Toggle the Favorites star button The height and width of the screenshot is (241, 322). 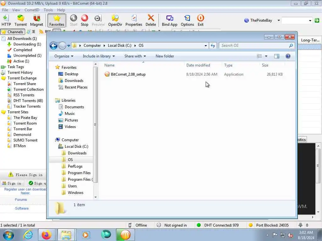(57, 20)
